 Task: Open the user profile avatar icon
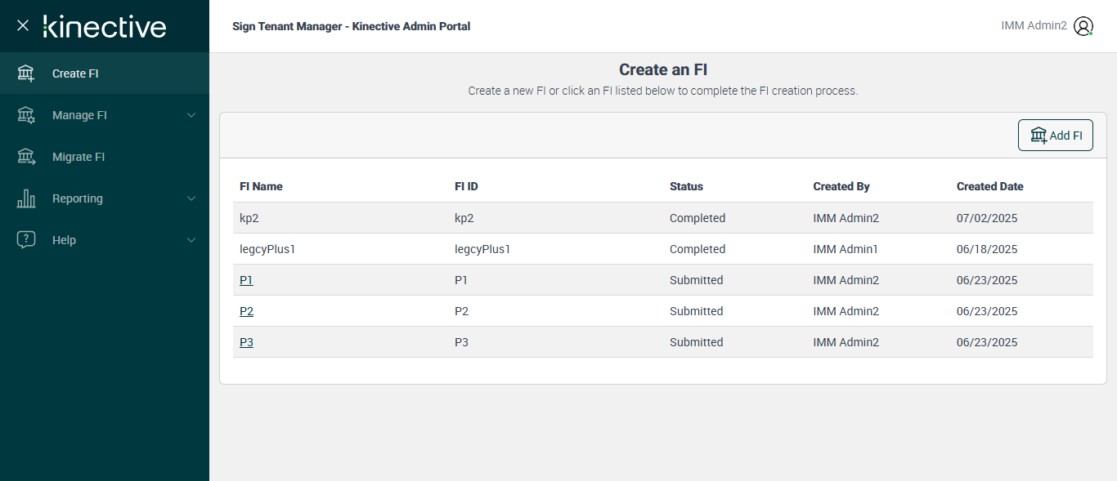(1083, 26)
